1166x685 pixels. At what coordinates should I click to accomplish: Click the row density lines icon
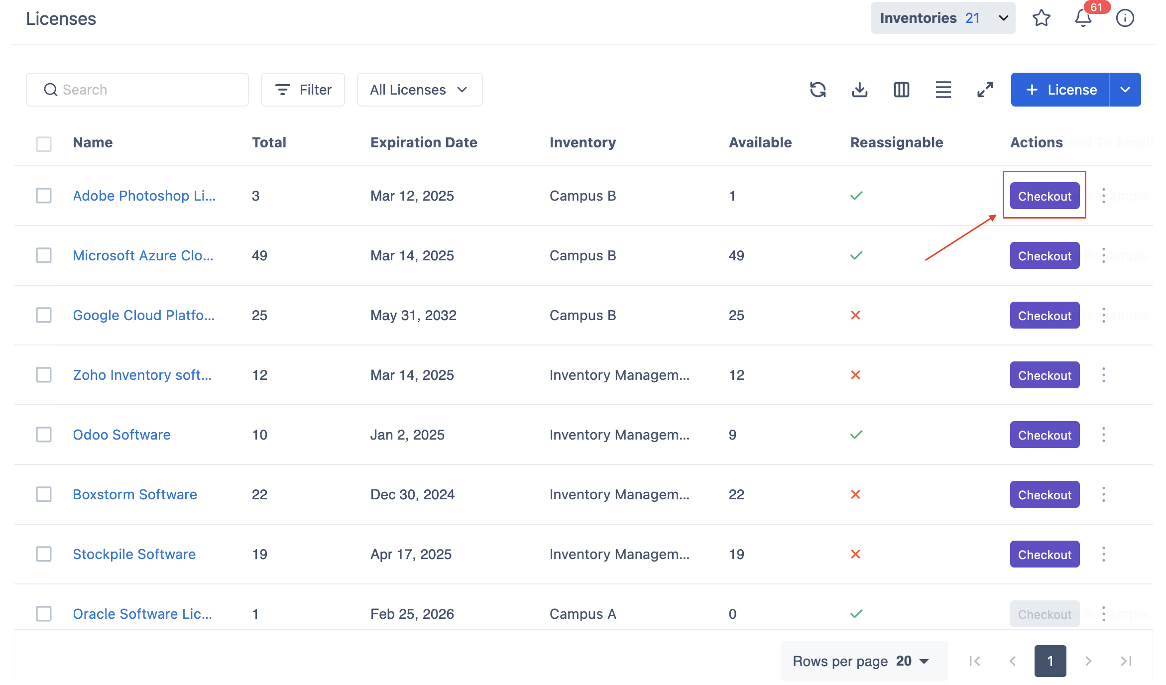pyautogui.click(x=943, y=90)
